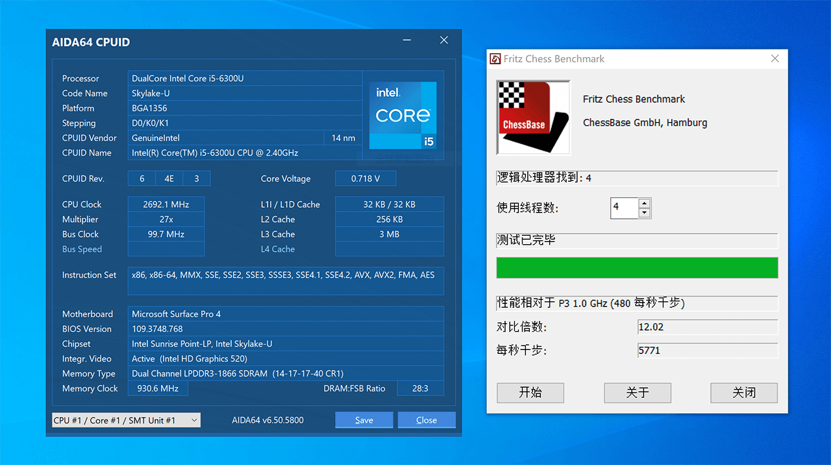
Task: Click the Multiplier 27x value
Action: tap(166, 219)
